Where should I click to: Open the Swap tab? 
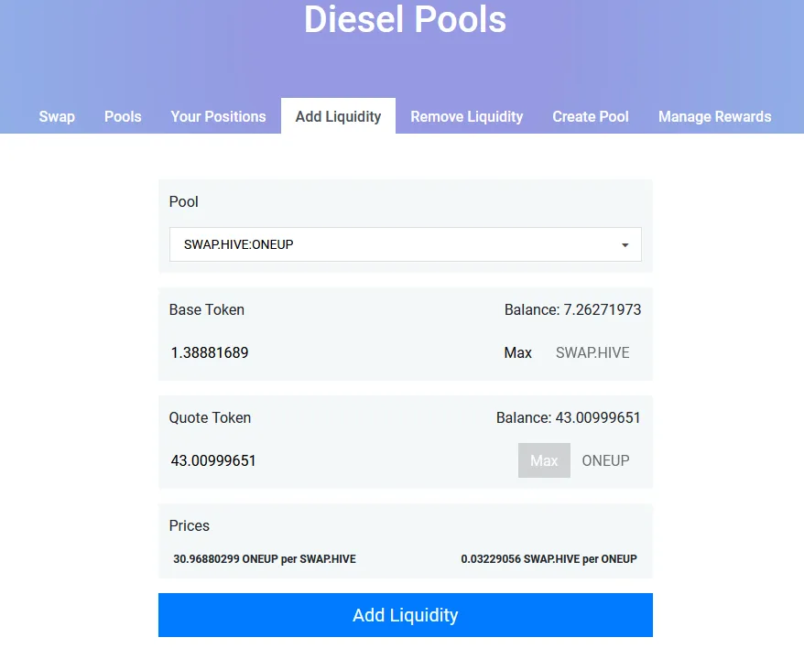click(57, 116)
